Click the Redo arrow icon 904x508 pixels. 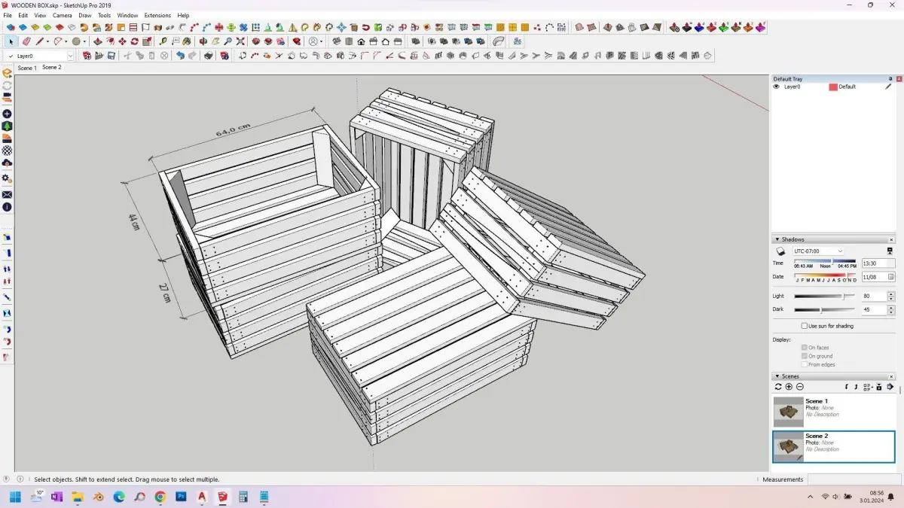coord(192,56)
